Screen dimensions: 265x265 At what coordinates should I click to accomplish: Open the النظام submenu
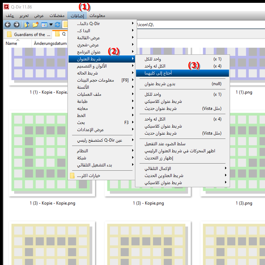tap(101, 151)
